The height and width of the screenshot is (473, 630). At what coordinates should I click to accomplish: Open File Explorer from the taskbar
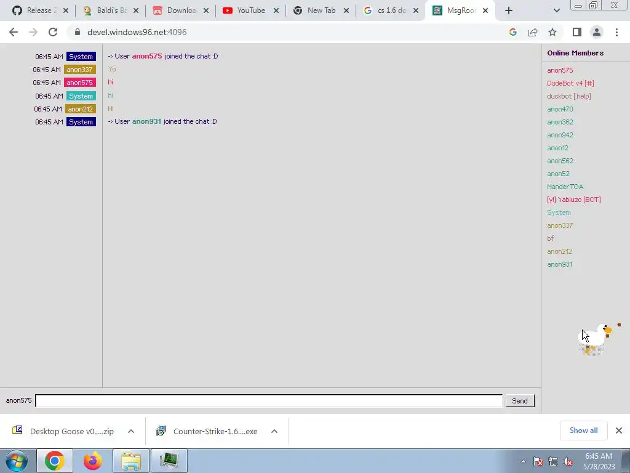pyautogui.click(x=131, y=461)
